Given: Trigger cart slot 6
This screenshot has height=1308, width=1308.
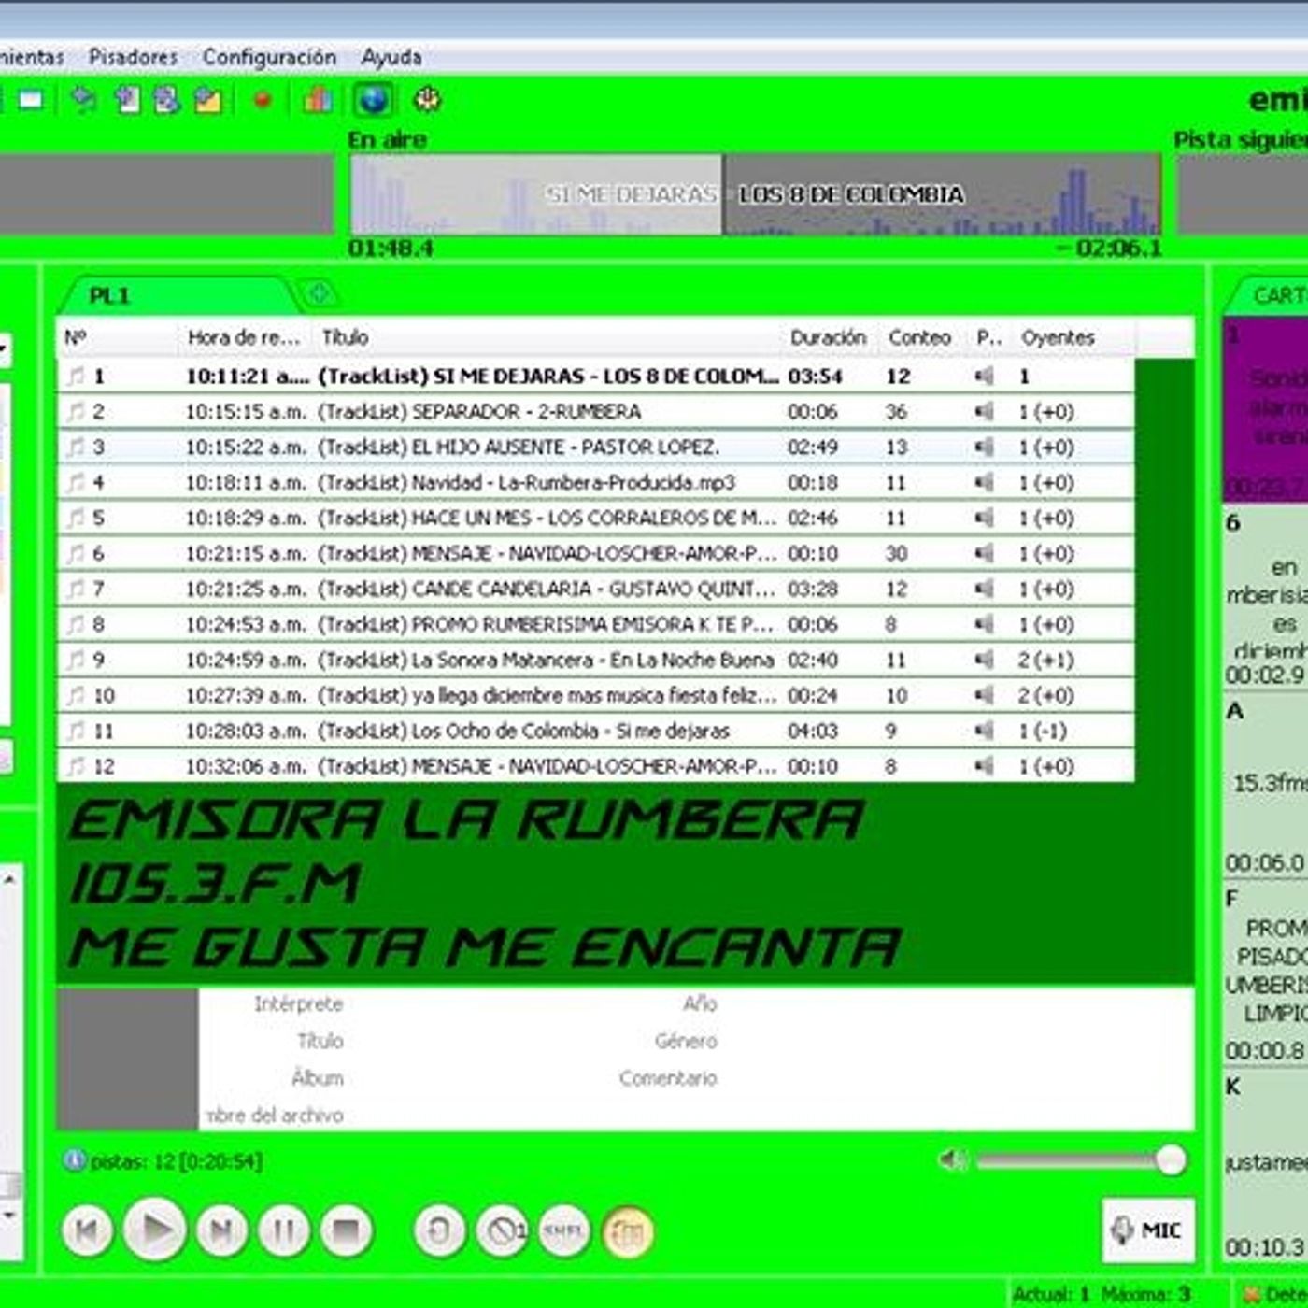Looking at the screenshot, I should [x=1266, y=598].
